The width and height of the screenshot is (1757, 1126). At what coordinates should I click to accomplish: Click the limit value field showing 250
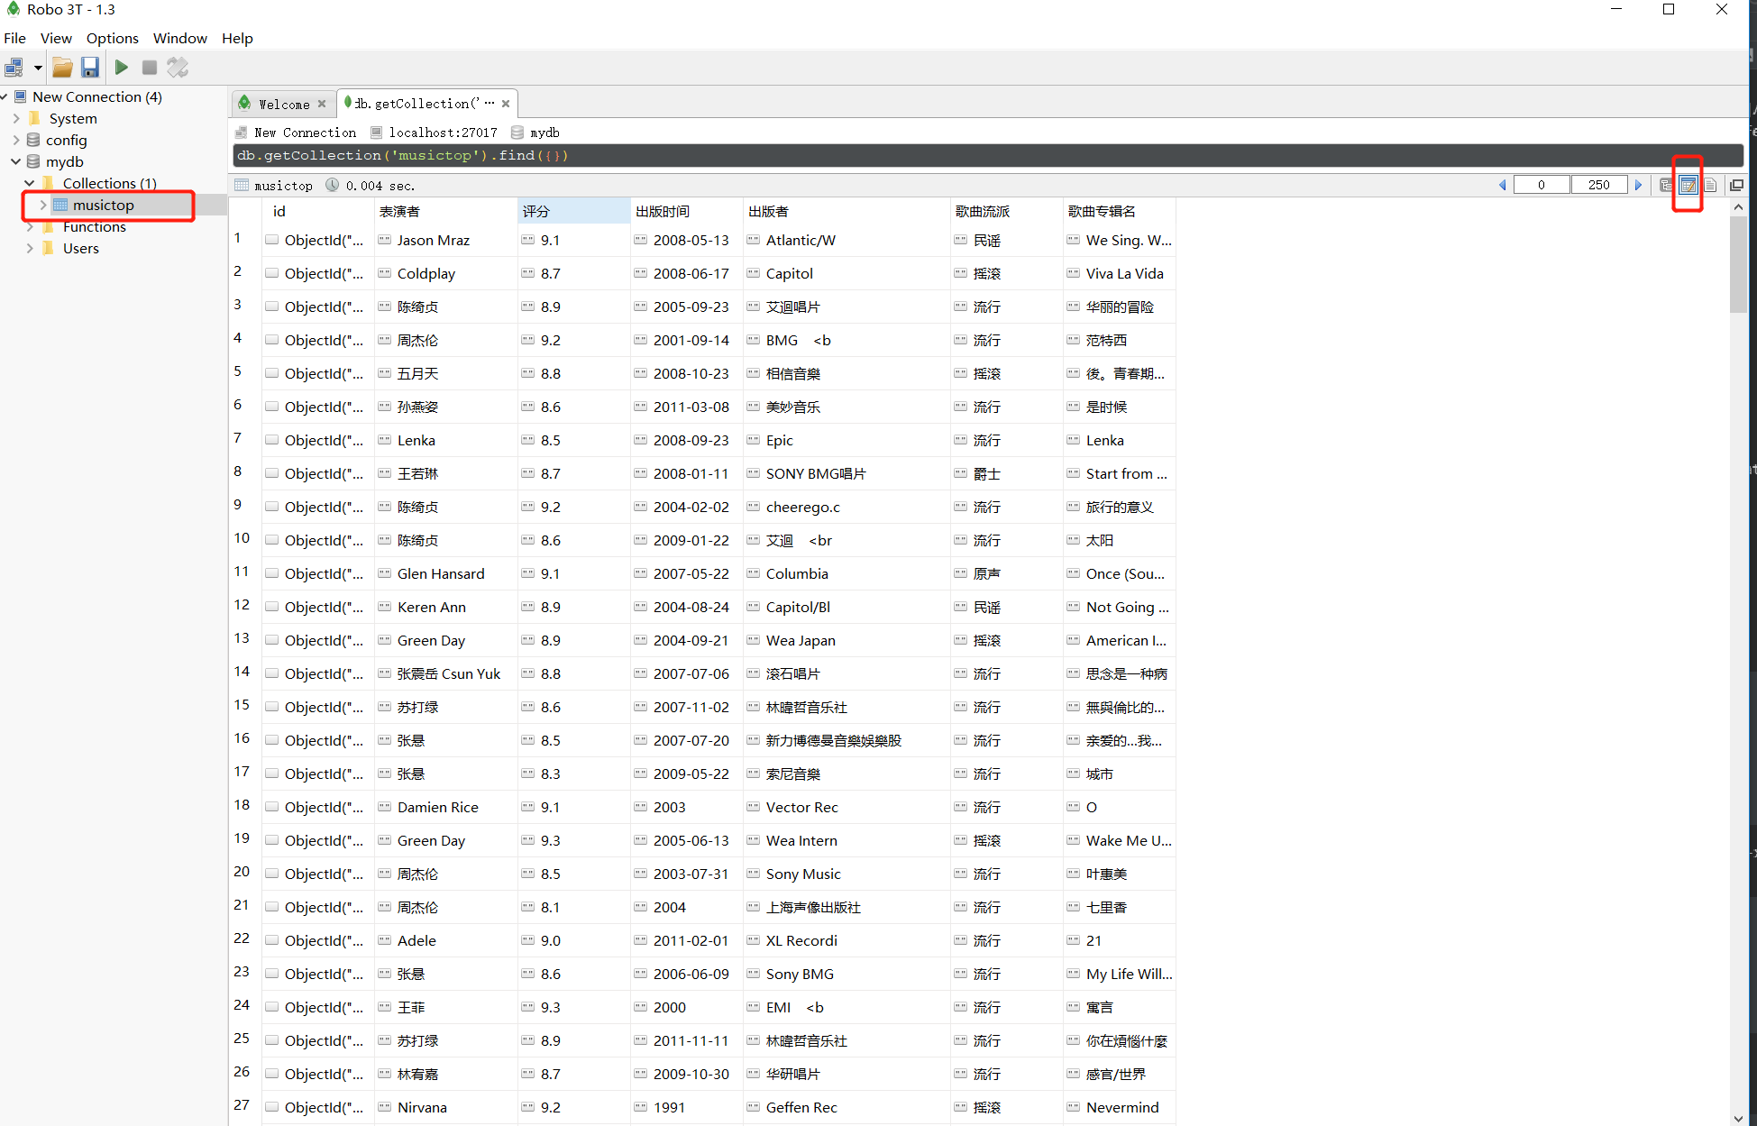(1598, 185)
